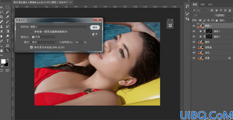Select the Eyedropper tool
Screen dimensions: 233x120
(x=7, y=17)
